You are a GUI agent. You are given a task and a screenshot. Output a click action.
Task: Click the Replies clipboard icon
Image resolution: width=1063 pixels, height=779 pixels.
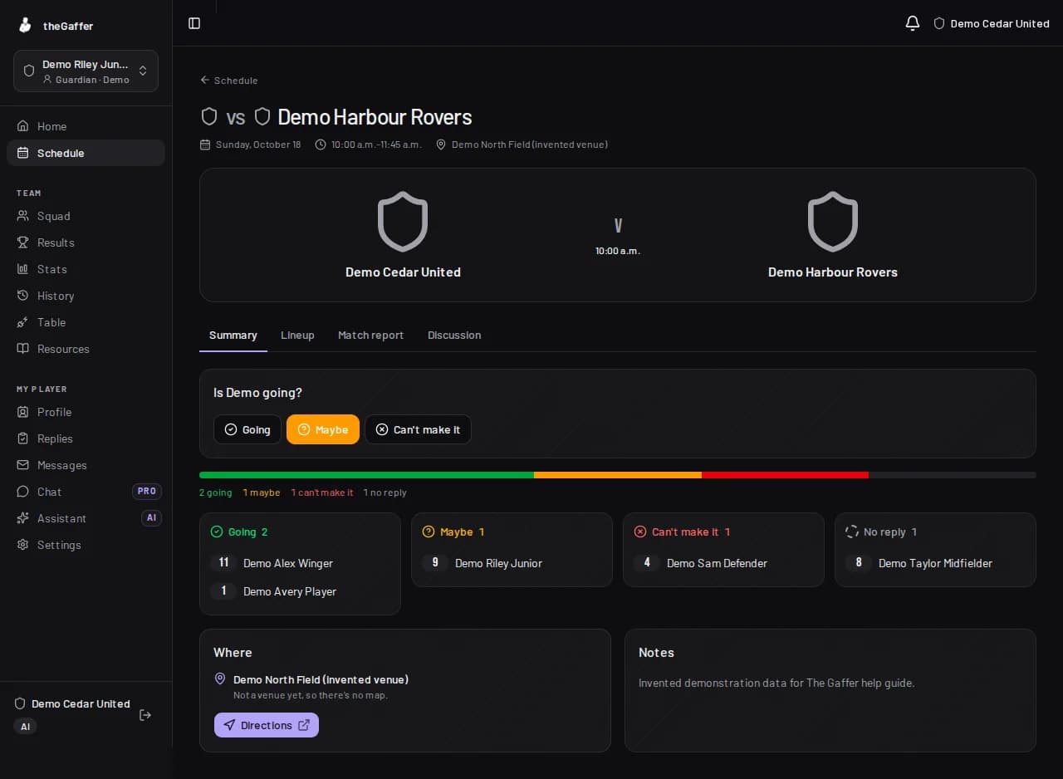click(x=22, y=438)
